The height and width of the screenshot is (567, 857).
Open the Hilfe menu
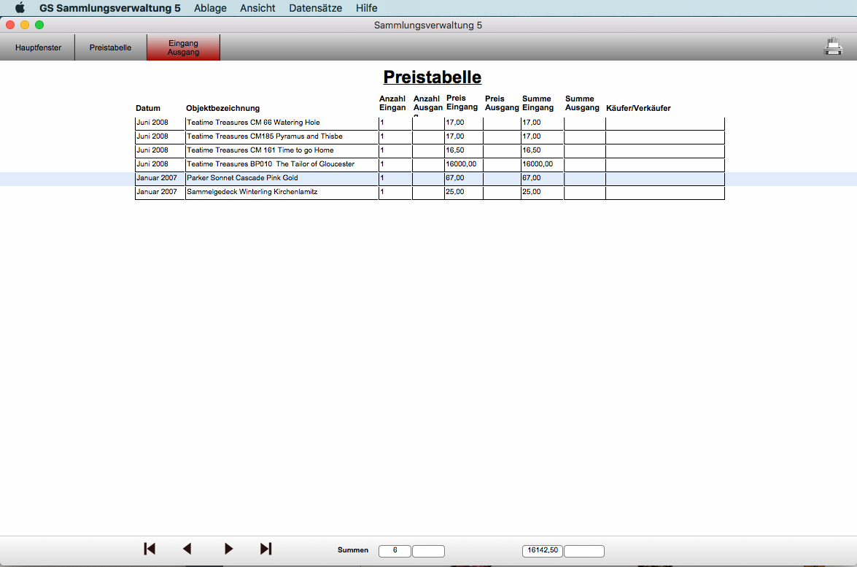coord(366,8)
